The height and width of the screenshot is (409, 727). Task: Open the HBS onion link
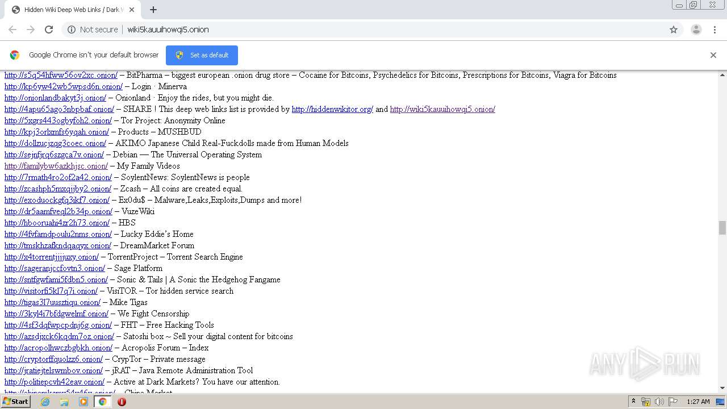[57, 223]
